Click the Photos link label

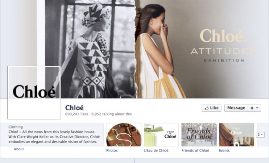pos(112,150)
